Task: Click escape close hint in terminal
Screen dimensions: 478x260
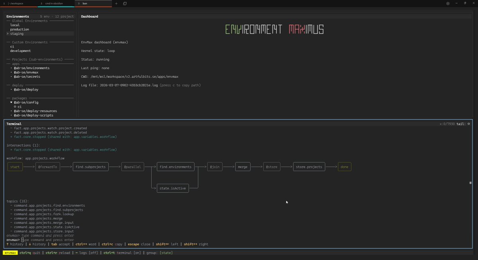Action: coord(139,244)
